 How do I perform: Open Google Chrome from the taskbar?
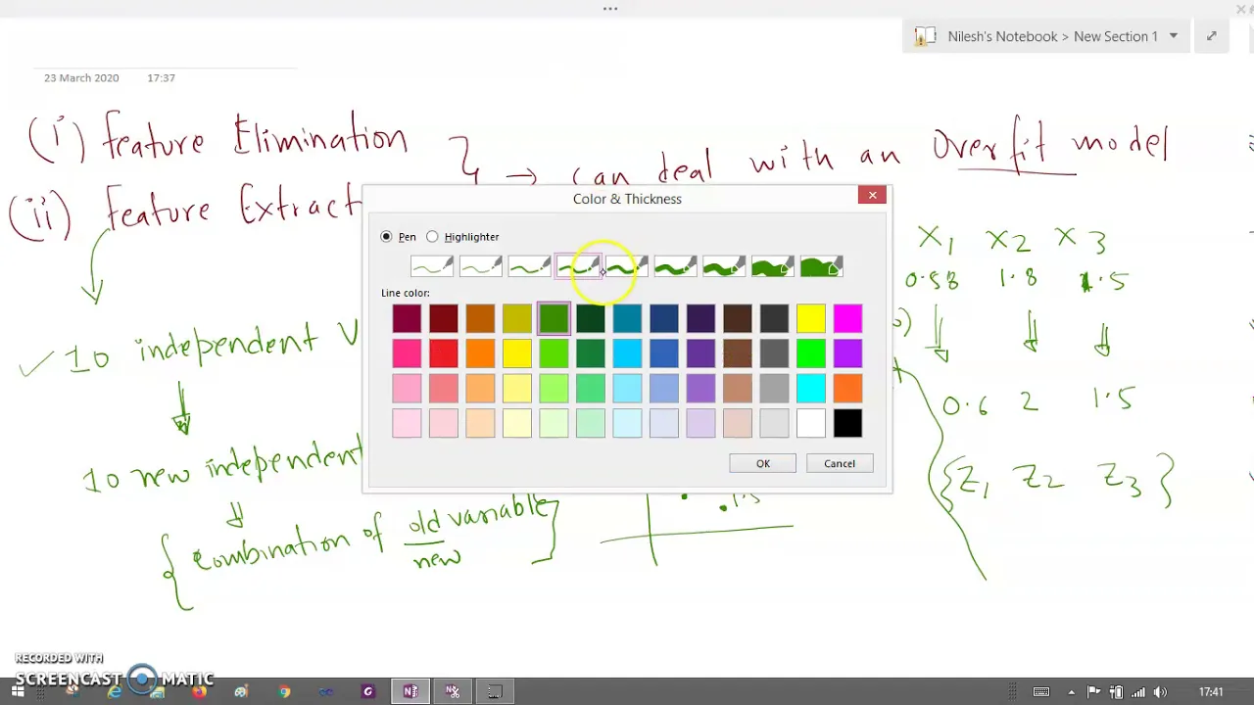[x=284, y=691]
